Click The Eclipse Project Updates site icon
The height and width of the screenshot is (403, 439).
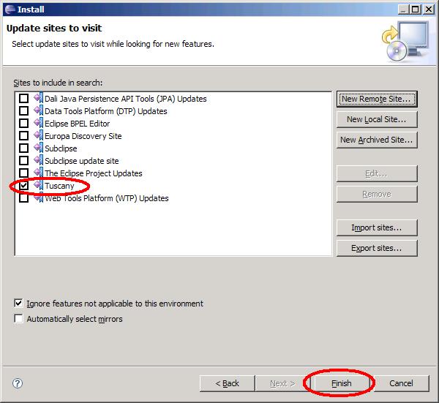click(x=39, y=173)
